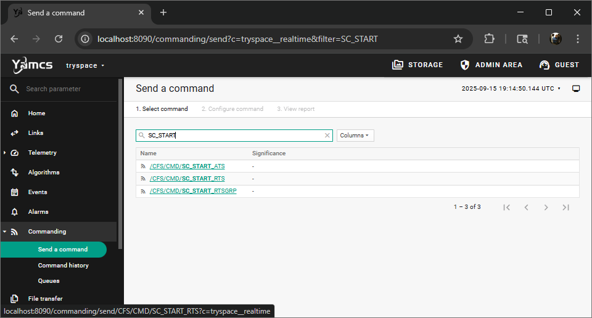Screen dimensions: 592x318
Task: Open the Events page
Action: pos(38,192)
